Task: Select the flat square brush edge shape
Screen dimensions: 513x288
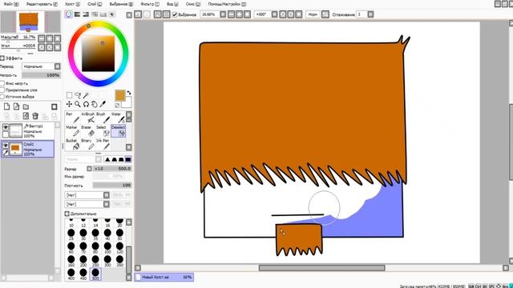Action: tap(128, 159)
